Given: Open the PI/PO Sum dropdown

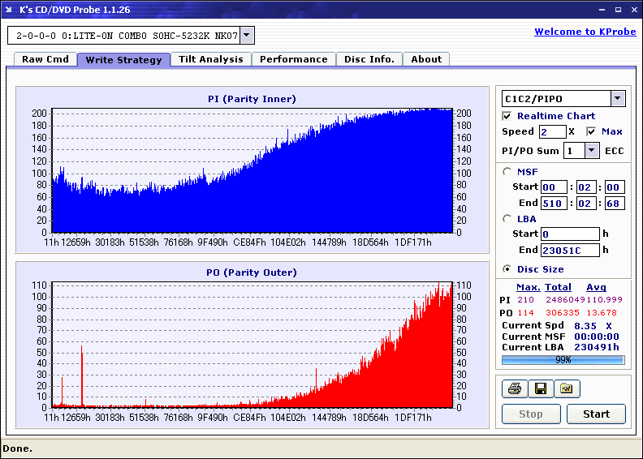Looking at the screenshot, I should [x=591, y=151].
